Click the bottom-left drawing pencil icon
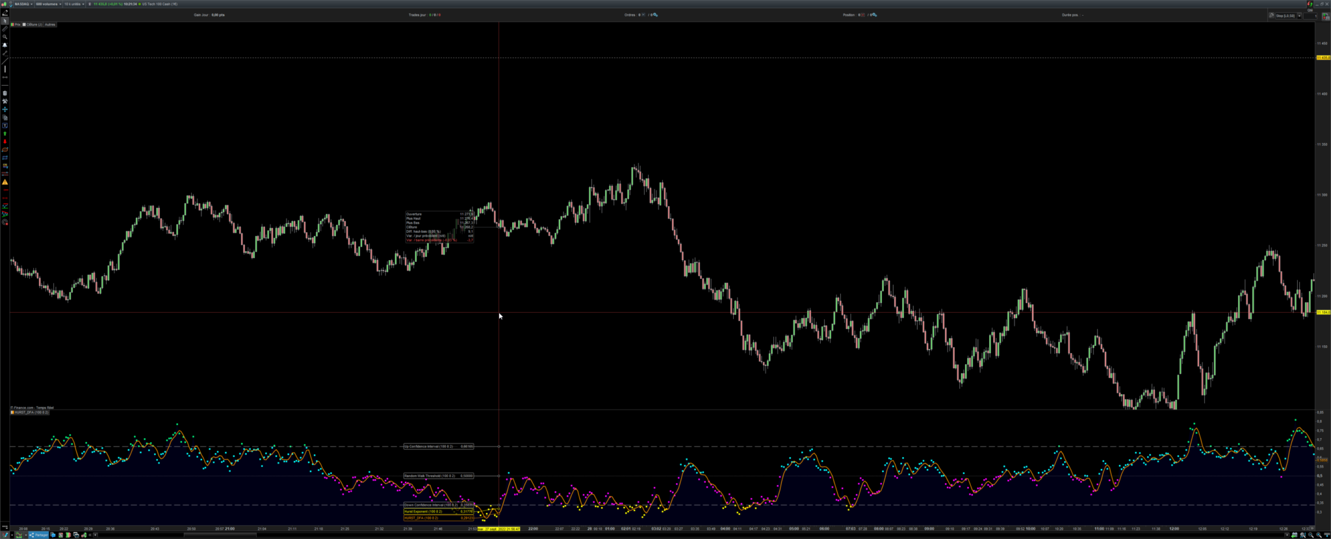The height and width of the screenshot is (539, 1331). coord(5,535)
